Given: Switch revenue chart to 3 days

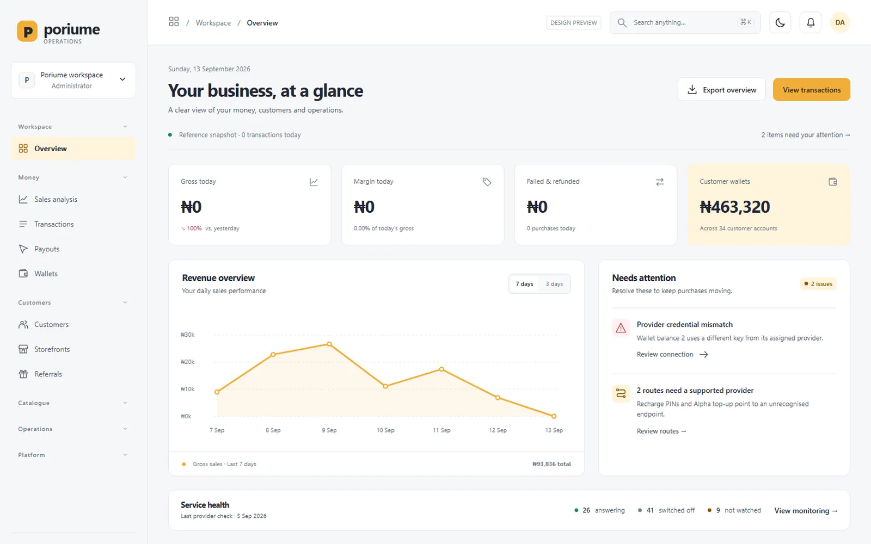Looking at the screenshot, I should pyautogui.click(x=554, y=284).
